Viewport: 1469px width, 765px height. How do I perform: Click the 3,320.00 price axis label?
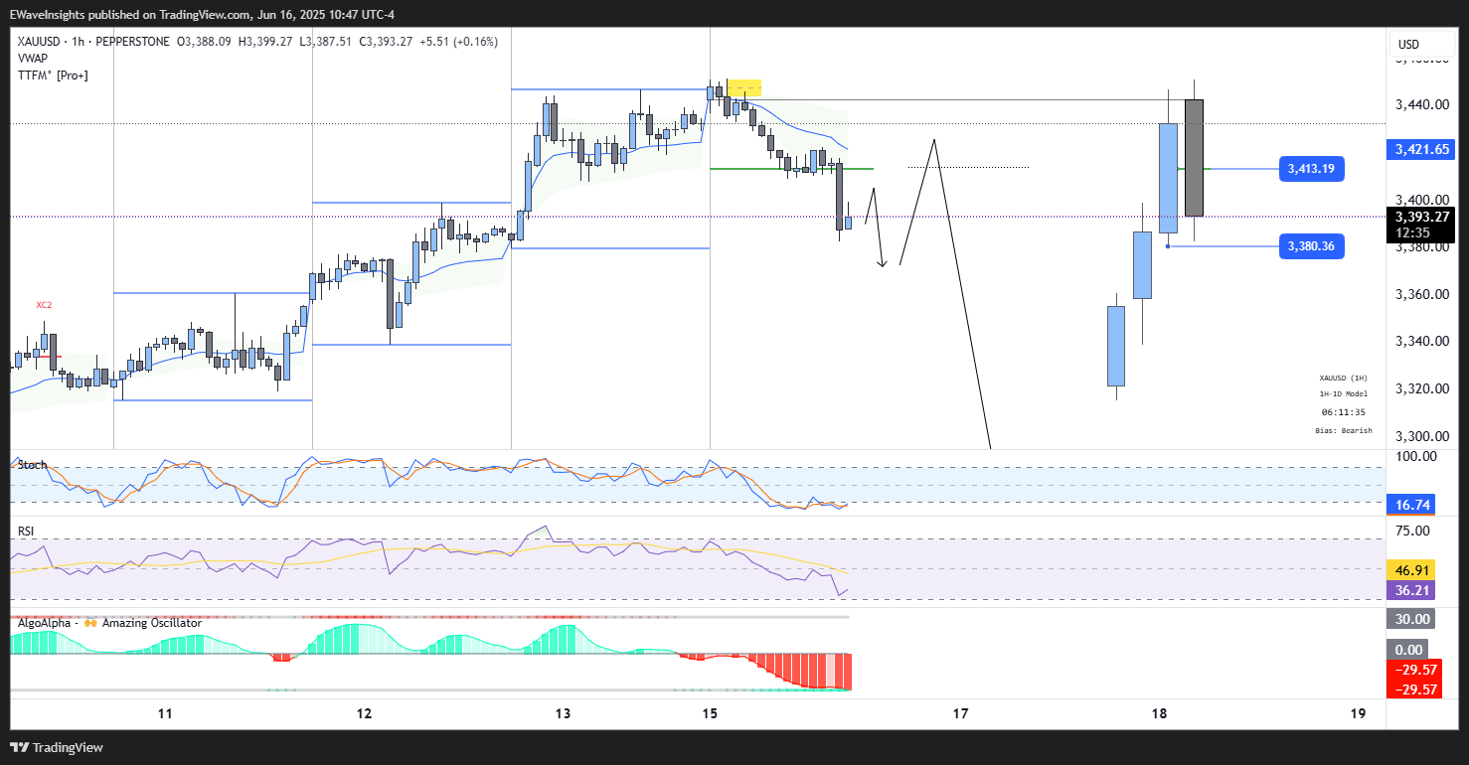(1421, 388)
